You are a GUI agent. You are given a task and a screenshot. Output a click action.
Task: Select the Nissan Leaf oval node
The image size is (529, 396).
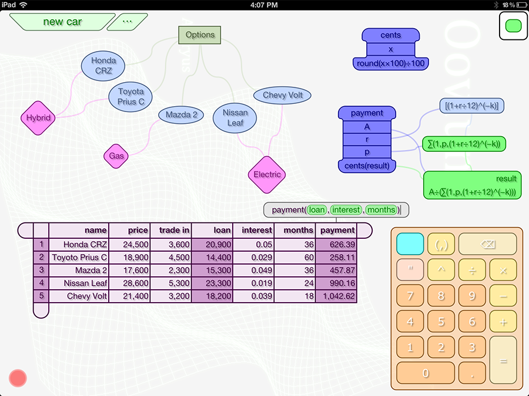click(x=235, y=118)
